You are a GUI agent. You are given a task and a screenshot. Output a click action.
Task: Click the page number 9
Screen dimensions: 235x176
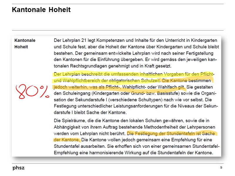tap(221, 167)
